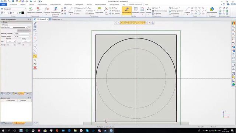Open dropdown next to Приветствие tab
The width and height of the screenshot is (236, 133).
[62, 19]
